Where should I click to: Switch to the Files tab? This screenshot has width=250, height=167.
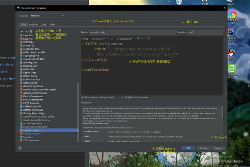click(24, 25)
